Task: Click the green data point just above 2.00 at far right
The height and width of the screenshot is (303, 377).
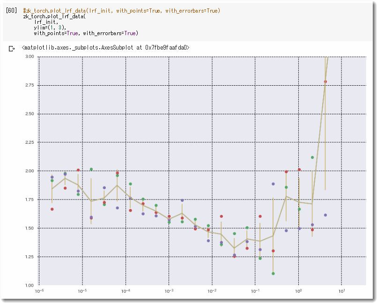Action: click(312, 157)
